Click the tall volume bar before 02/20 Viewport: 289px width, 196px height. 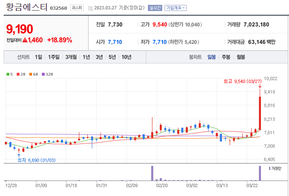point(152,173)
